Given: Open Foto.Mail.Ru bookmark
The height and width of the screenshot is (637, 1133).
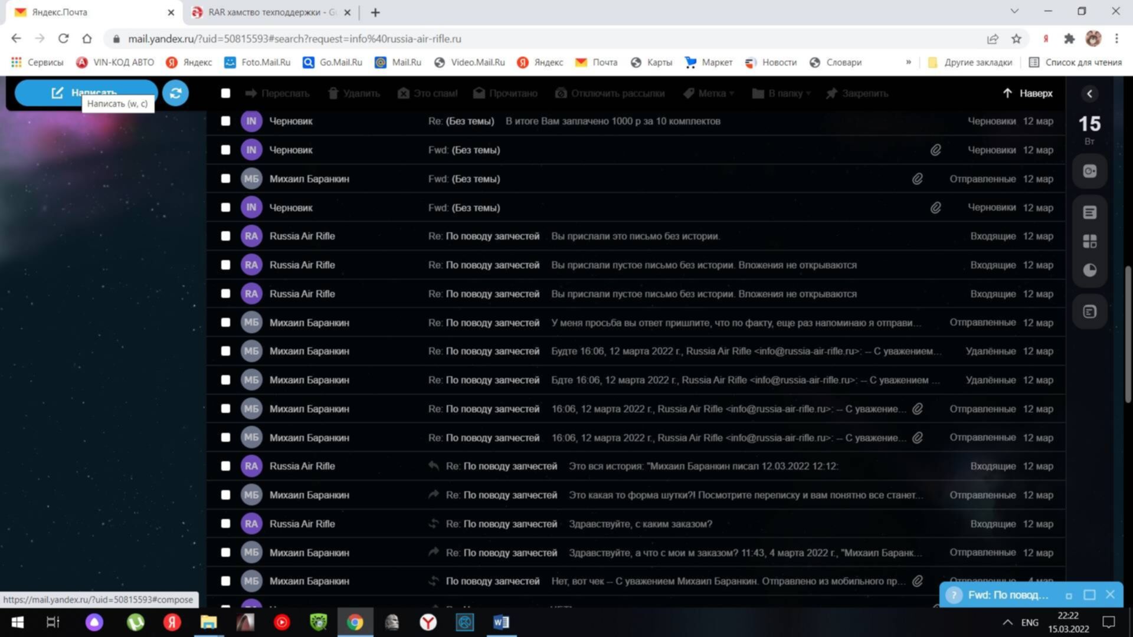Looking at the screenshot, I should point(258,63).
